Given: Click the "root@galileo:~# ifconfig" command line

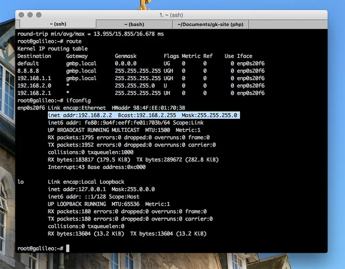Looking at the screenshot, I should (54, 100).
